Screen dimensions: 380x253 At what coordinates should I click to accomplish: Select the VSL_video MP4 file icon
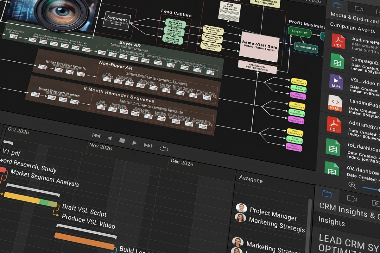336,82
